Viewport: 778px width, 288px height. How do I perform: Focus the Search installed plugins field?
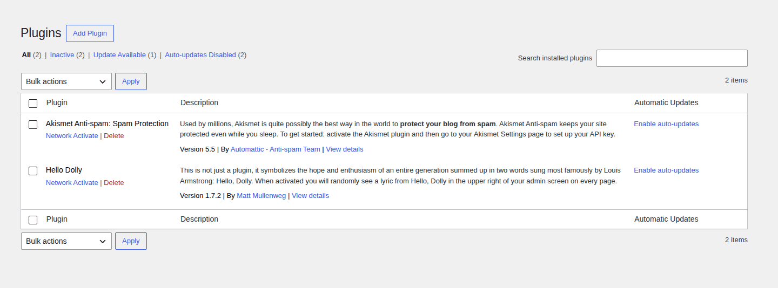click(x=672, y=58)
